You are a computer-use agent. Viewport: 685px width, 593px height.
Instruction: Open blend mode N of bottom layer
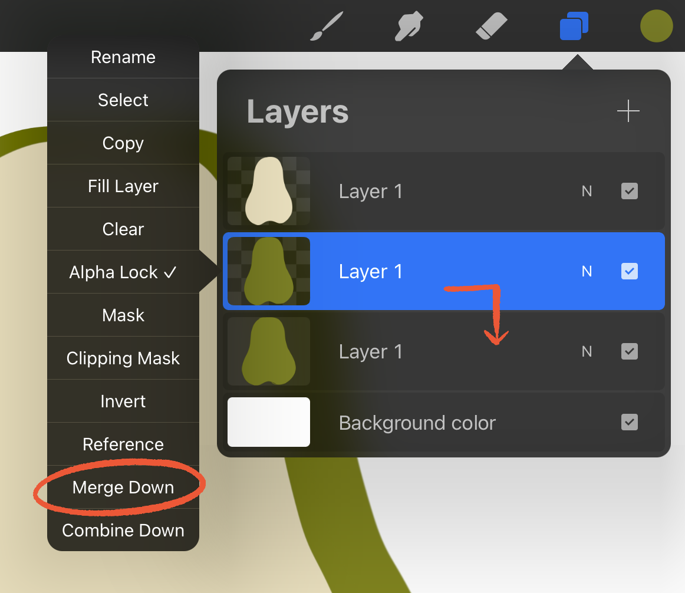(x=587, y=351)
